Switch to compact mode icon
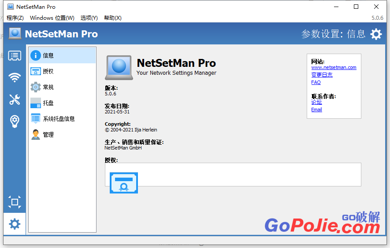Viewport: 390px width, 248px height. click(15, 202)
